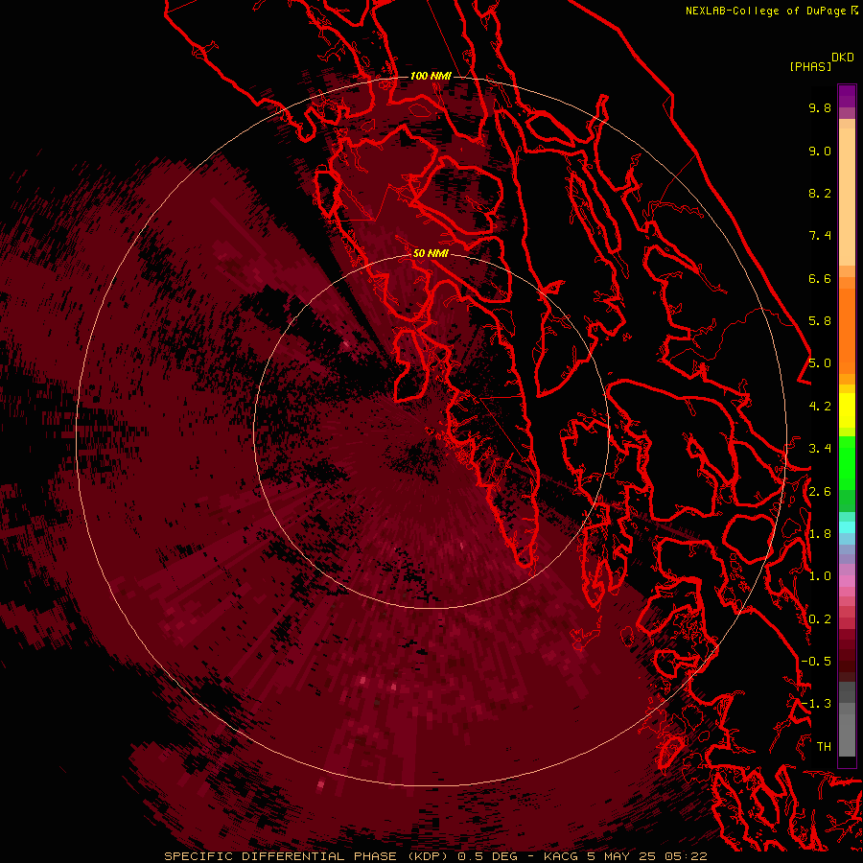
Task: Select the DKD label above color bar
Action: point(843,58)
